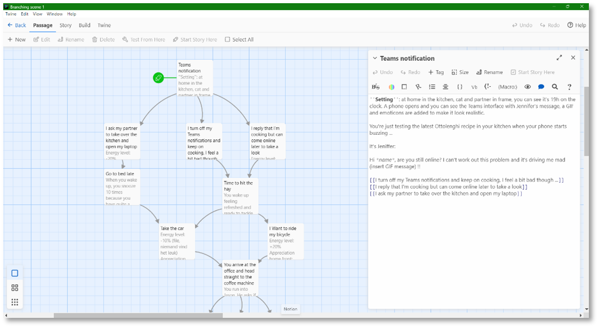Screen dimensions: 599x328
Task: Insert verbatim markup (Vb icon)
Action: click(x=474, y=87)
